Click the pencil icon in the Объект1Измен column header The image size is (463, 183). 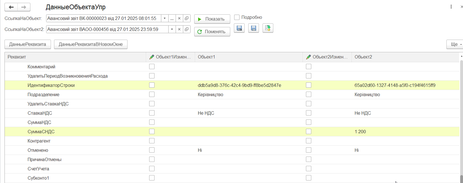[x=152, y=57]
